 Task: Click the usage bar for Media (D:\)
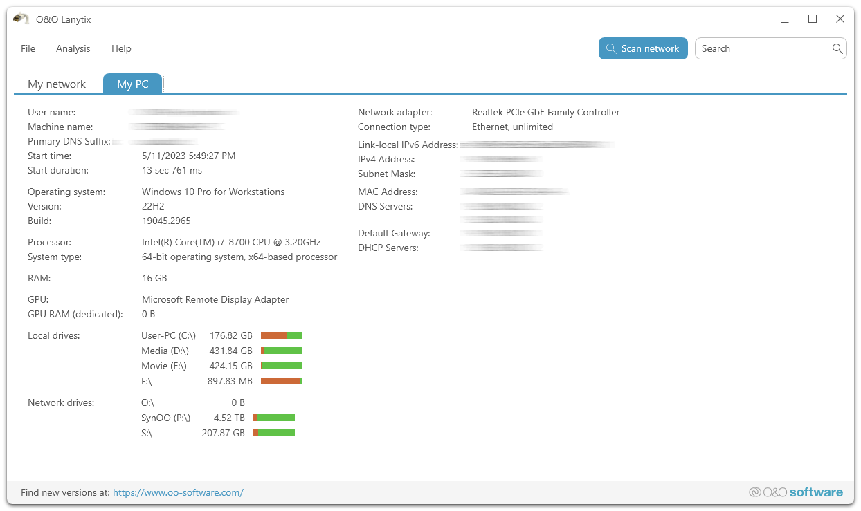click(x=282, y=351)
